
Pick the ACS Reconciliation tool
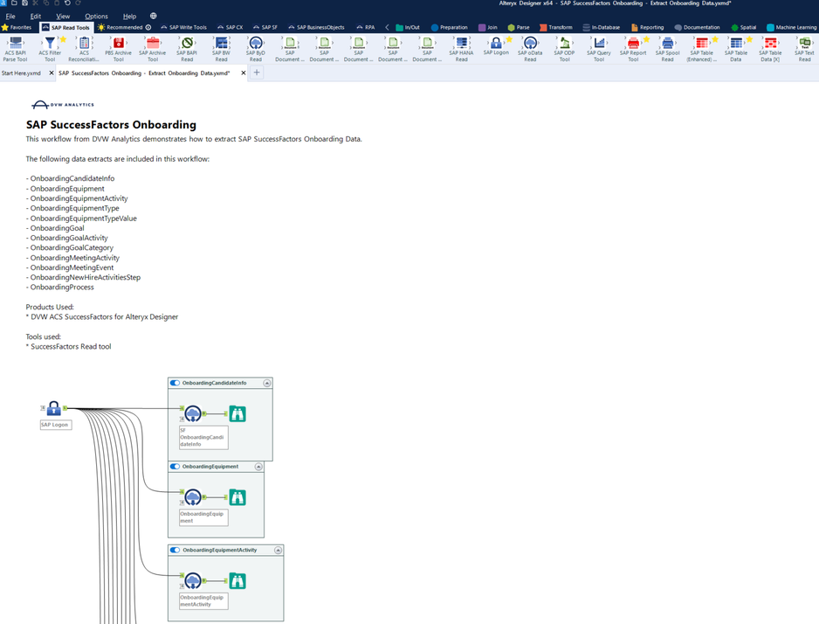[x=84, y=43]
